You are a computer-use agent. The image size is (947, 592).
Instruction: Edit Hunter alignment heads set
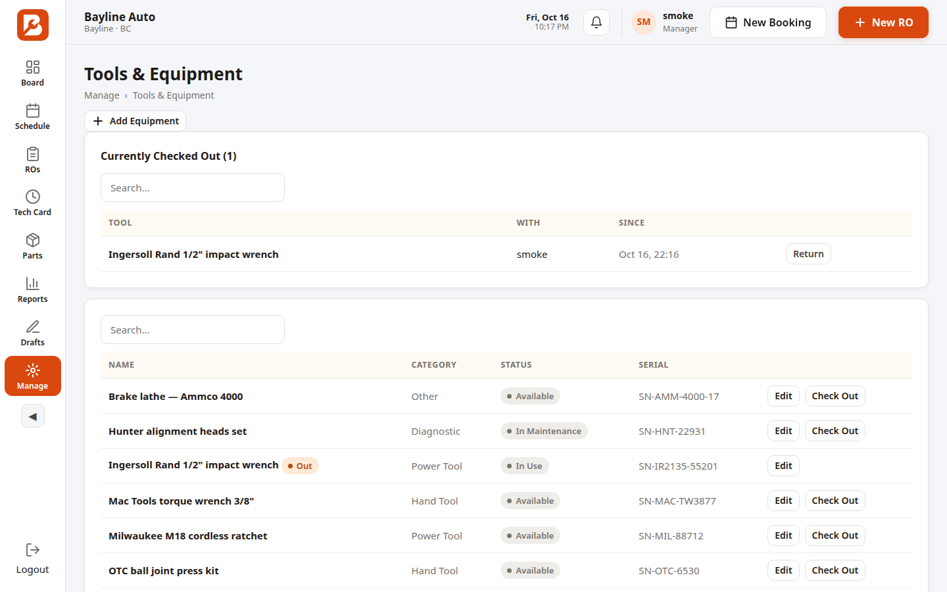tap(783, 431)
